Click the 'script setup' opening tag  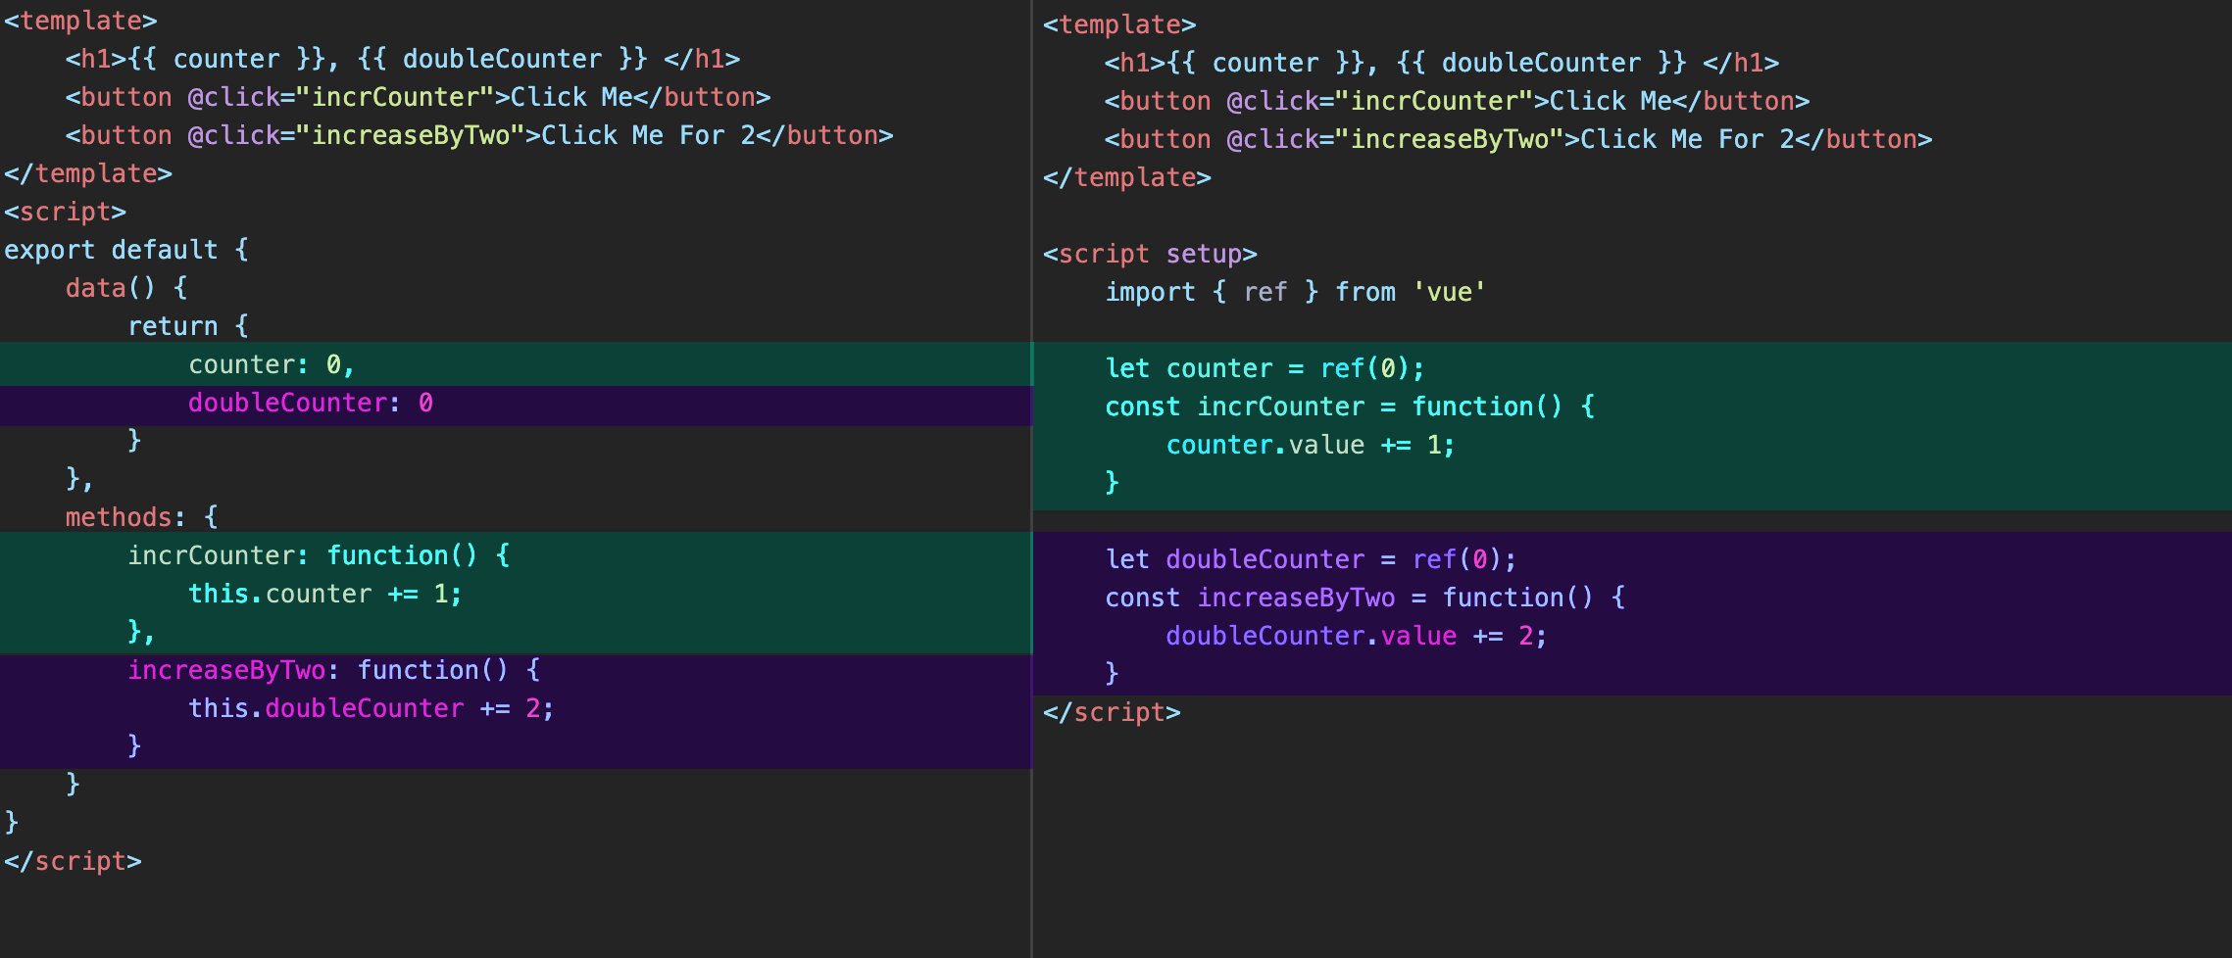pyautogui.click(x=1149, y=254)
